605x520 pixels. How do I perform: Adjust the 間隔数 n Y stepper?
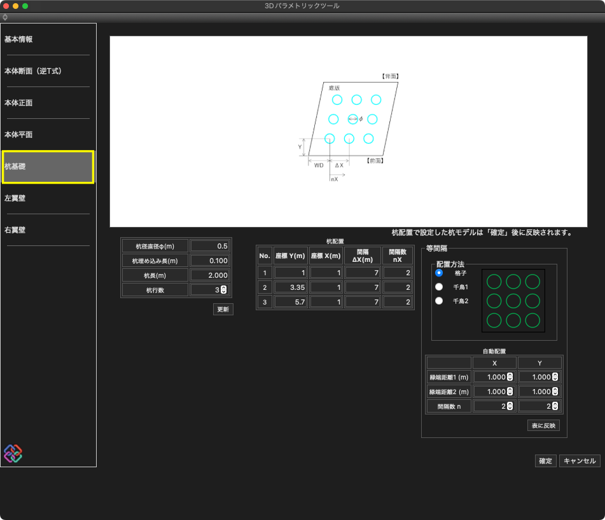[x=555, y=406]
